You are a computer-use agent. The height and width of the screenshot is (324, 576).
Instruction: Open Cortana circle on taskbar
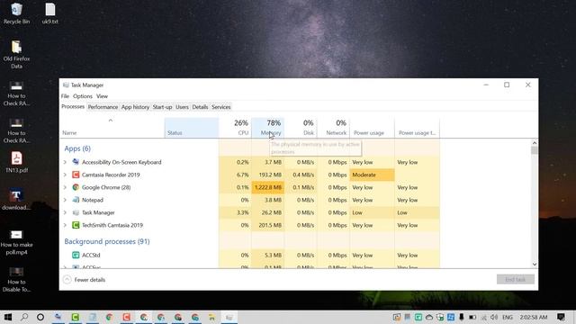tap(40, 317)
